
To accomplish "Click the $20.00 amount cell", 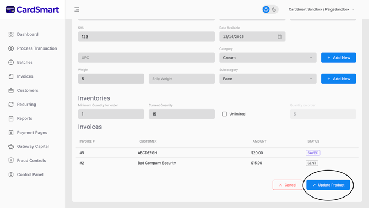I will [x=257, y=153].
